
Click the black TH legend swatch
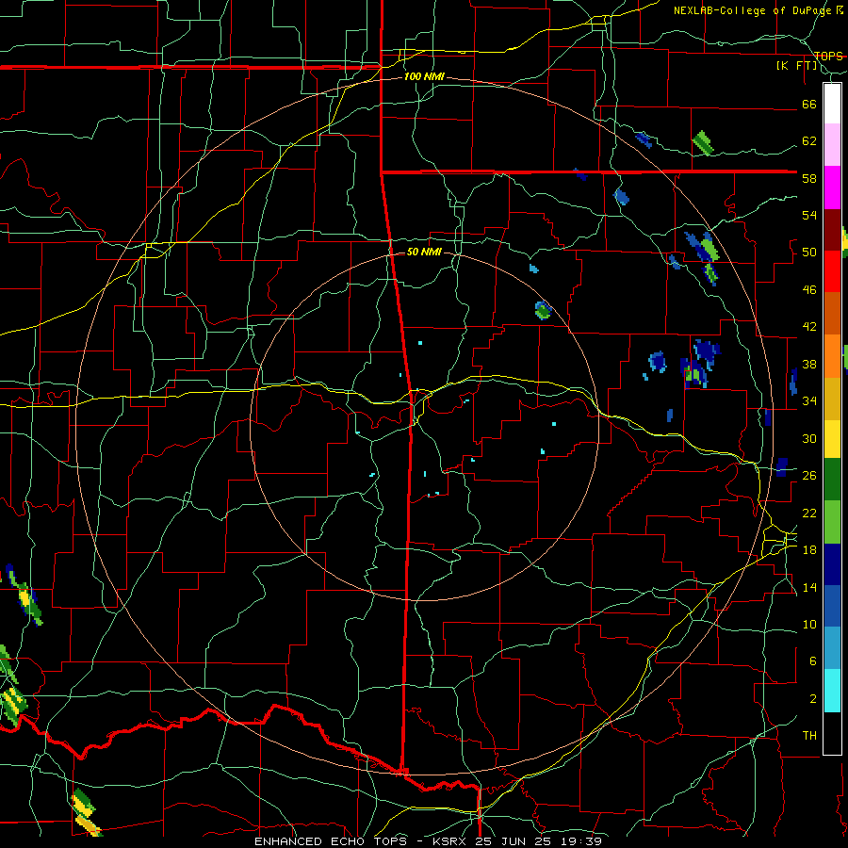(832, 733)
